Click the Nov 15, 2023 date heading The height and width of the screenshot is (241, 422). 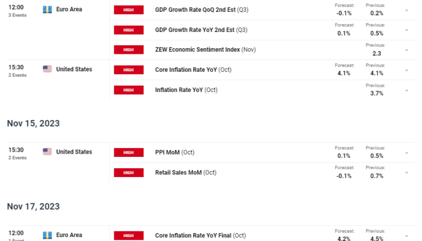point(33,123)
